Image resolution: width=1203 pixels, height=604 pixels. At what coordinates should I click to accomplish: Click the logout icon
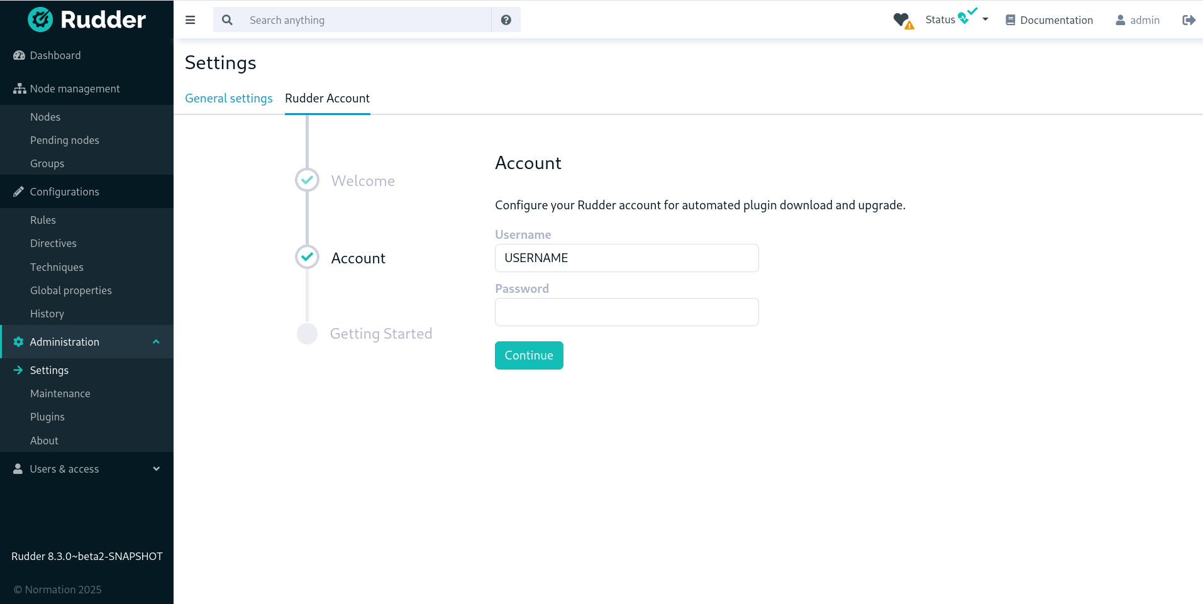coord(1189,19)
